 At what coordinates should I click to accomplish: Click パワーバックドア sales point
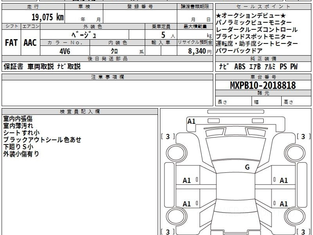coord(239,51)
